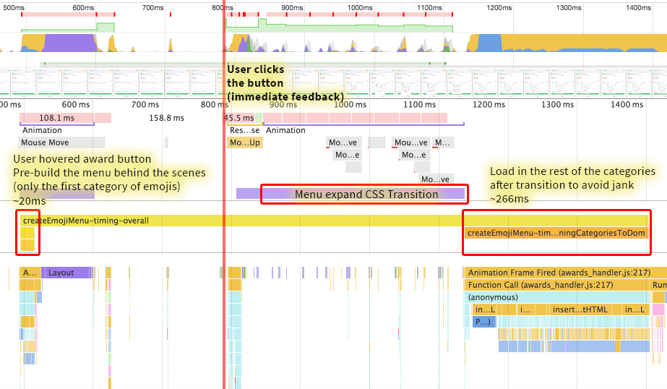The height and width of the screenshot is (389, 667).
Task: Select the 45.5 ms frame after click
Action: pos(237,117)
